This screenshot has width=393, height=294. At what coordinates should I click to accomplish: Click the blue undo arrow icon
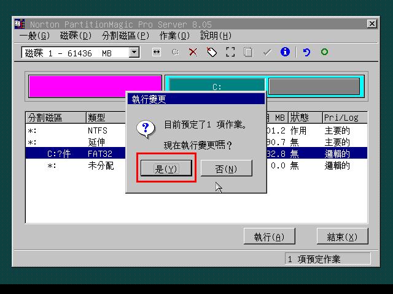point(306,52)
